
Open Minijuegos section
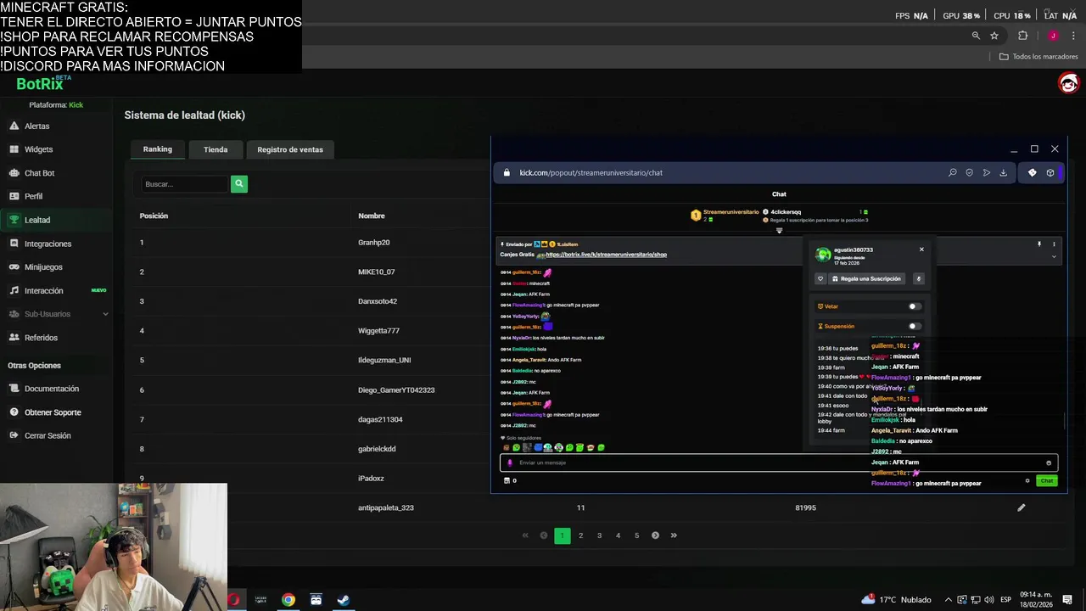tap(43, 266)
